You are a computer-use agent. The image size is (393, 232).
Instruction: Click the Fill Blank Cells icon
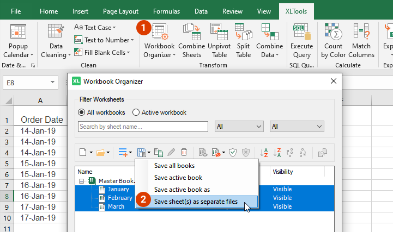point(78,52)
